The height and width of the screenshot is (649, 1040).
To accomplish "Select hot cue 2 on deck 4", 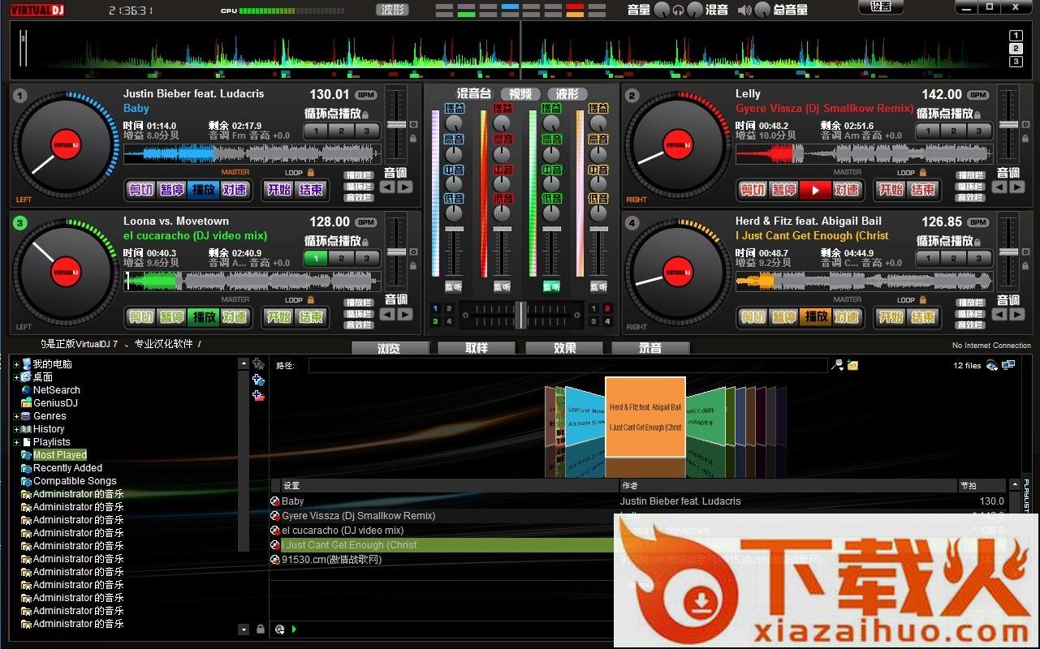I will (x=954, y=259).
